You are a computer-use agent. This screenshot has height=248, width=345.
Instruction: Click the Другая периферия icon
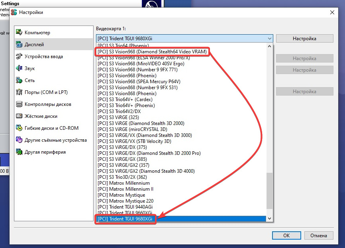19,152
